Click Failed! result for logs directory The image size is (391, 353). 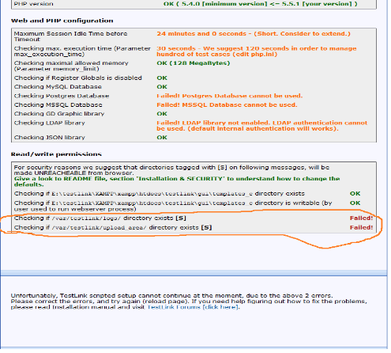pos(361,218)
